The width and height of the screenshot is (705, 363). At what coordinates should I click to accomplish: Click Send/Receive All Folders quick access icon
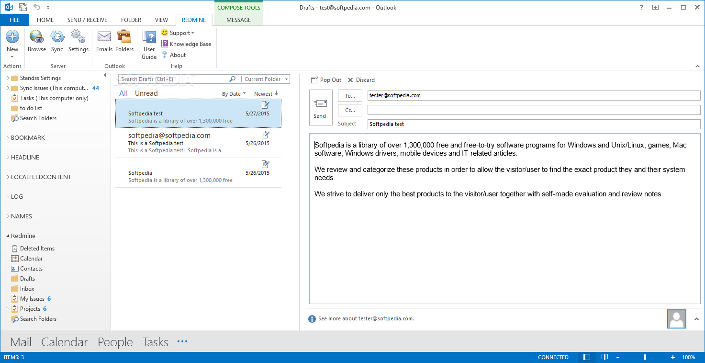pyautogui.click(x=22, y=7)
